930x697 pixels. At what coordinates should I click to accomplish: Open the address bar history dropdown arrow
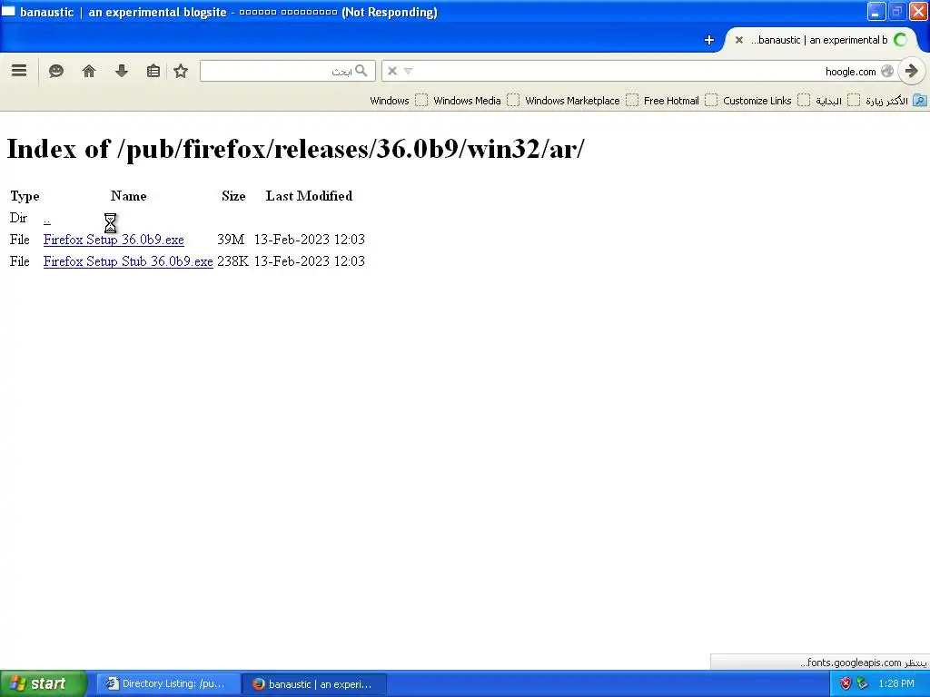click(x=408, y=71)
